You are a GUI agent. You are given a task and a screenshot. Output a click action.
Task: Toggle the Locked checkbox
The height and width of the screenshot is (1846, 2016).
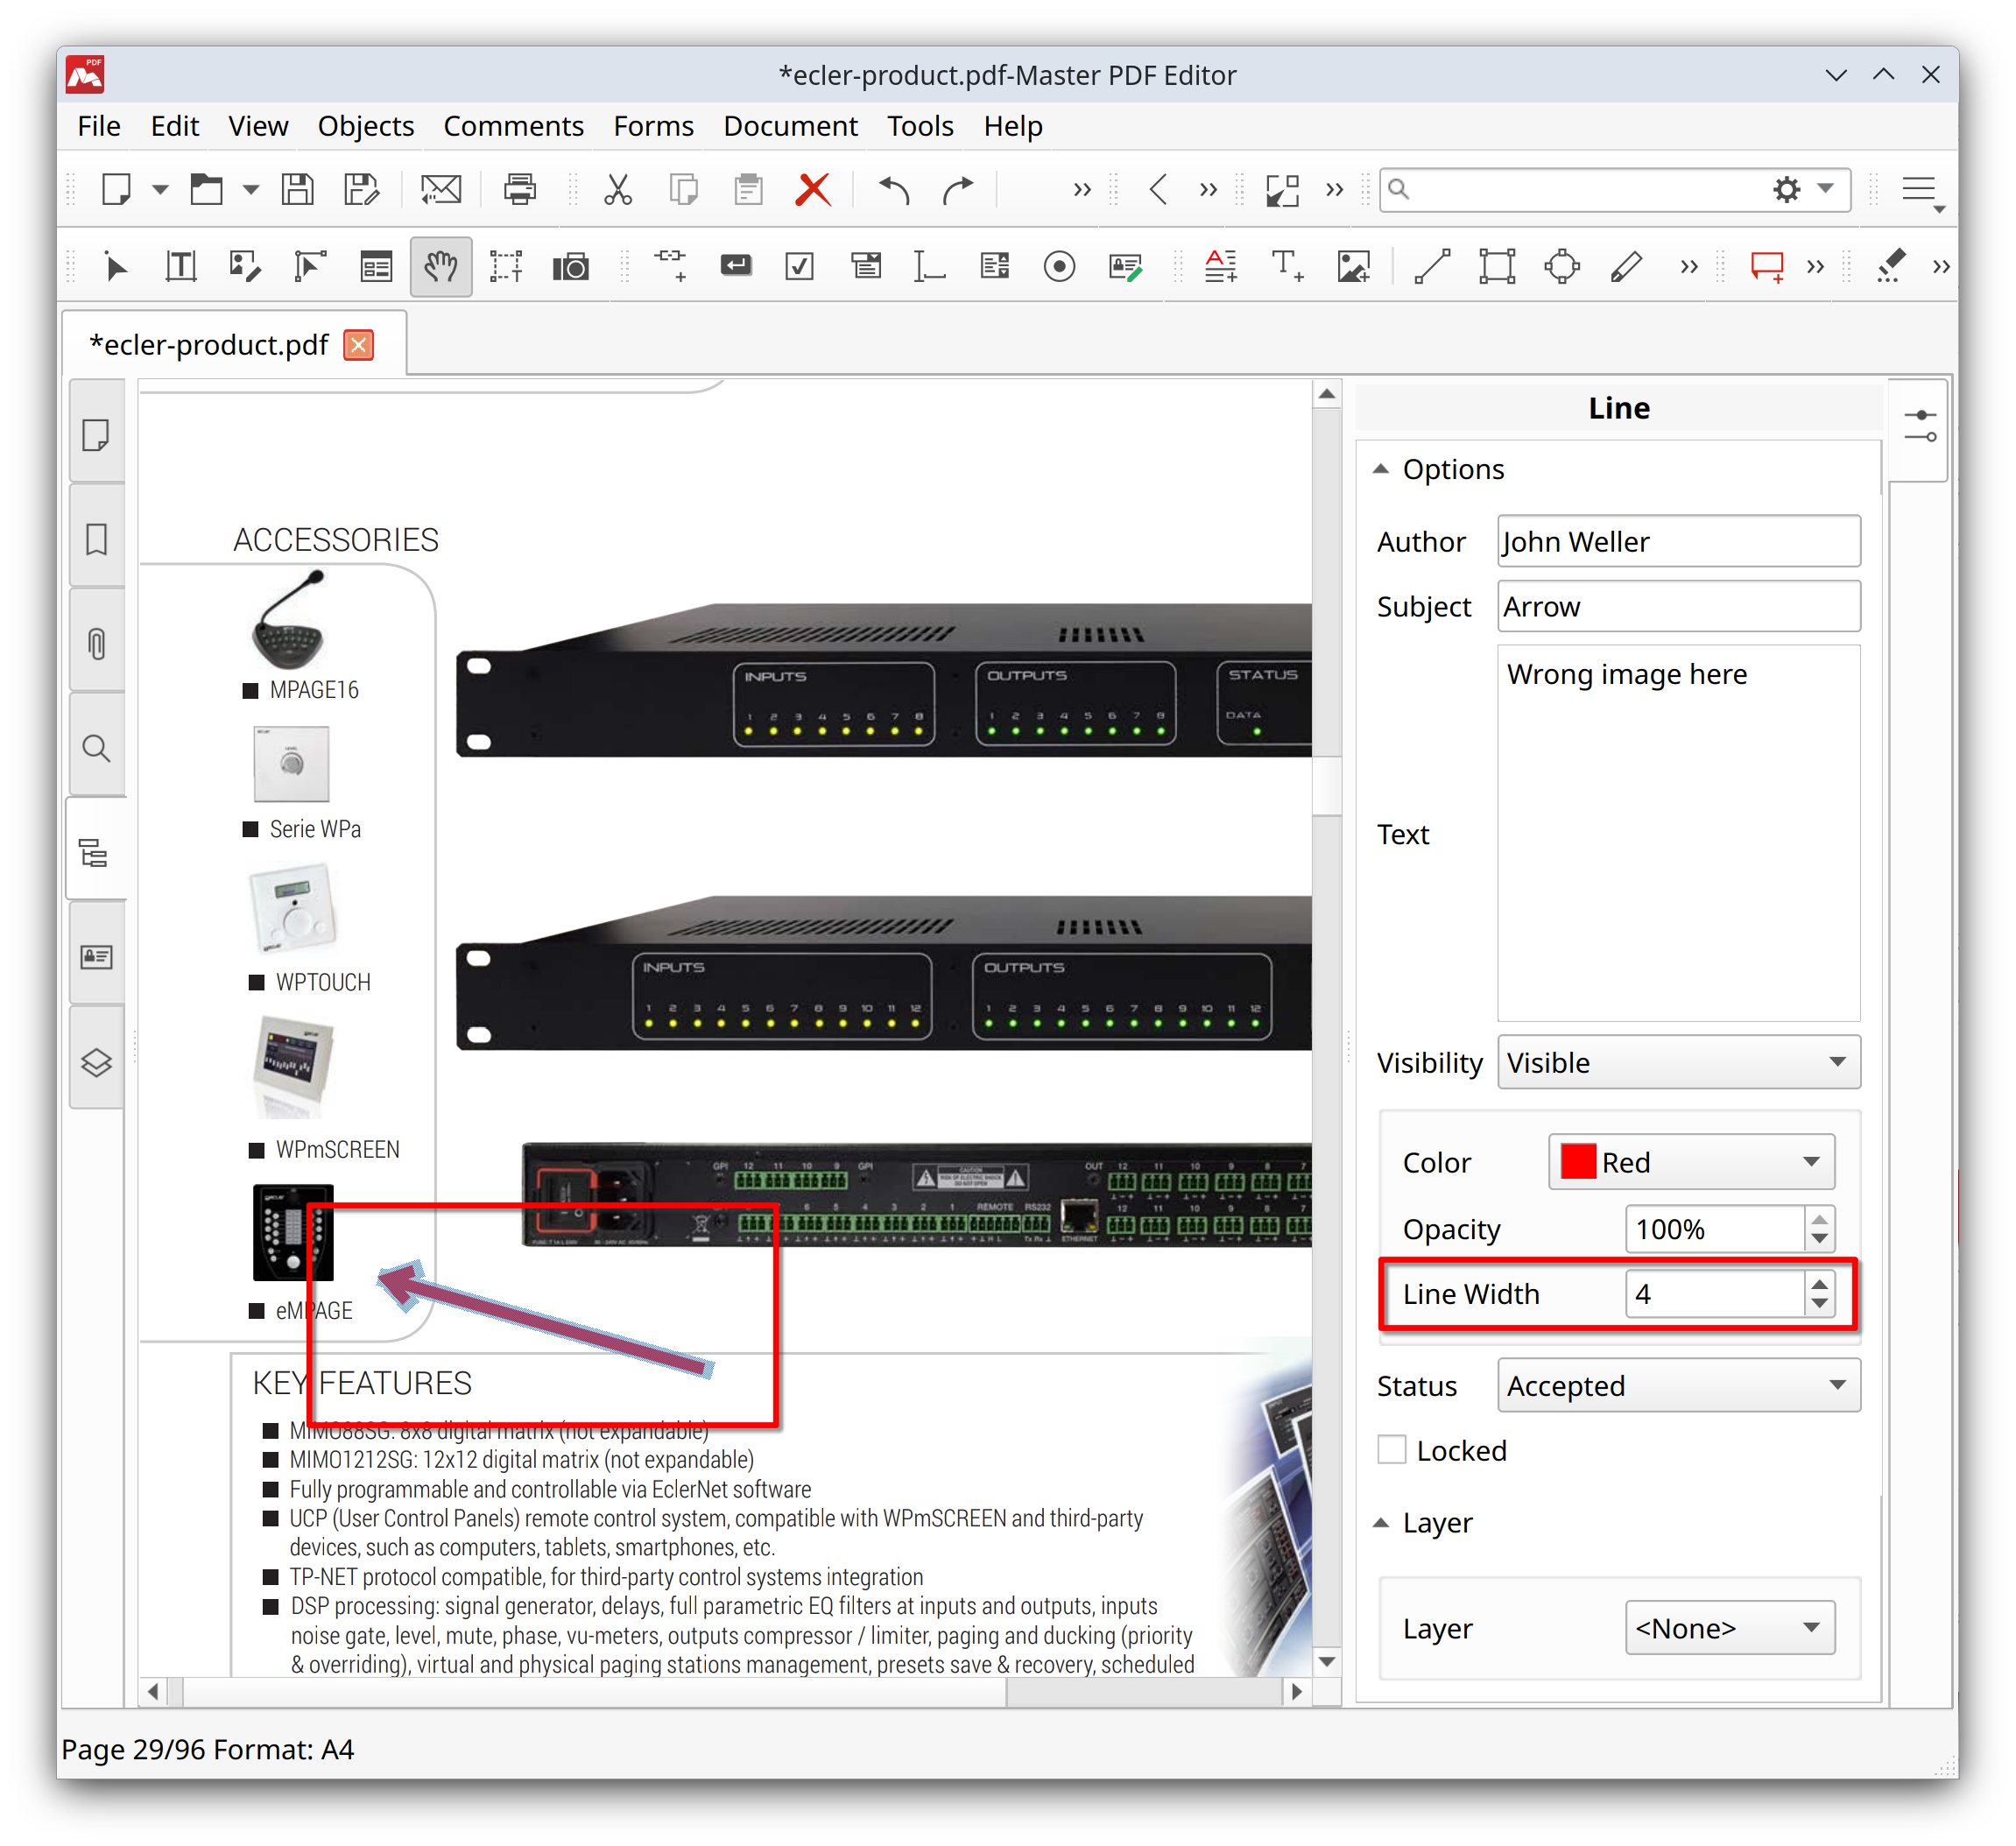pyautogui.click(x=1392, y=1450)
